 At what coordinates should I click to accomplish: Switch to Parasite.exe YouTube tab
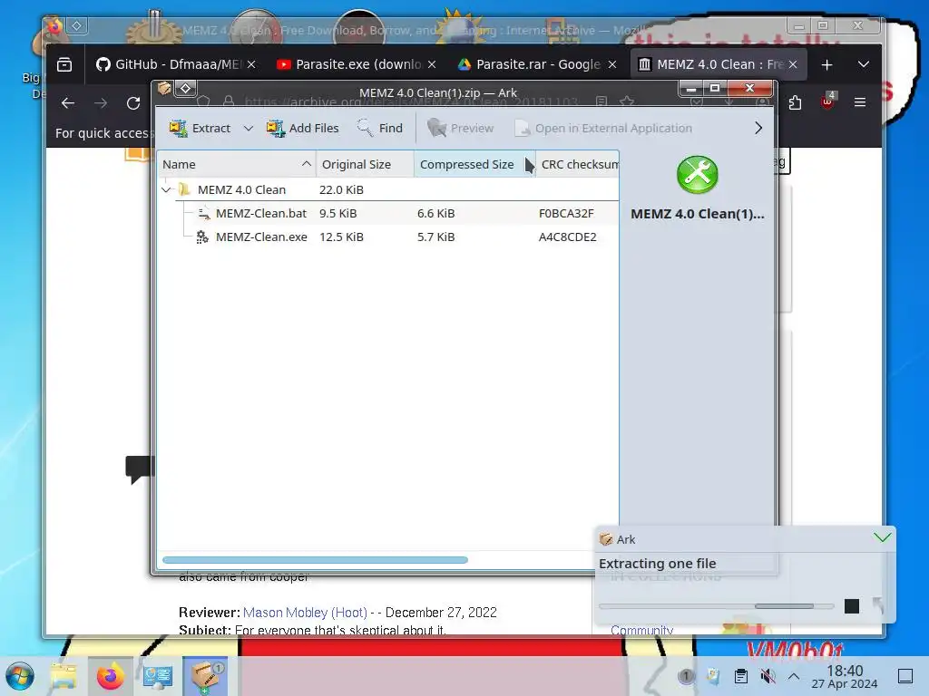(x=349, y=64)
